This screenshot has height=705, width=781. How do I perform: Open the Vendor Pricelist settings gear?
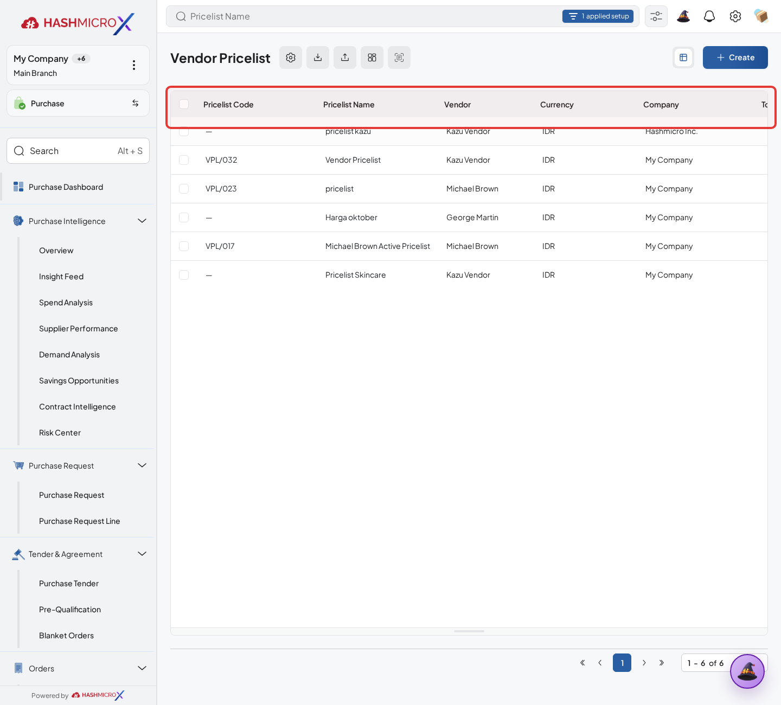pyautogui.click(x=291, y=57)
